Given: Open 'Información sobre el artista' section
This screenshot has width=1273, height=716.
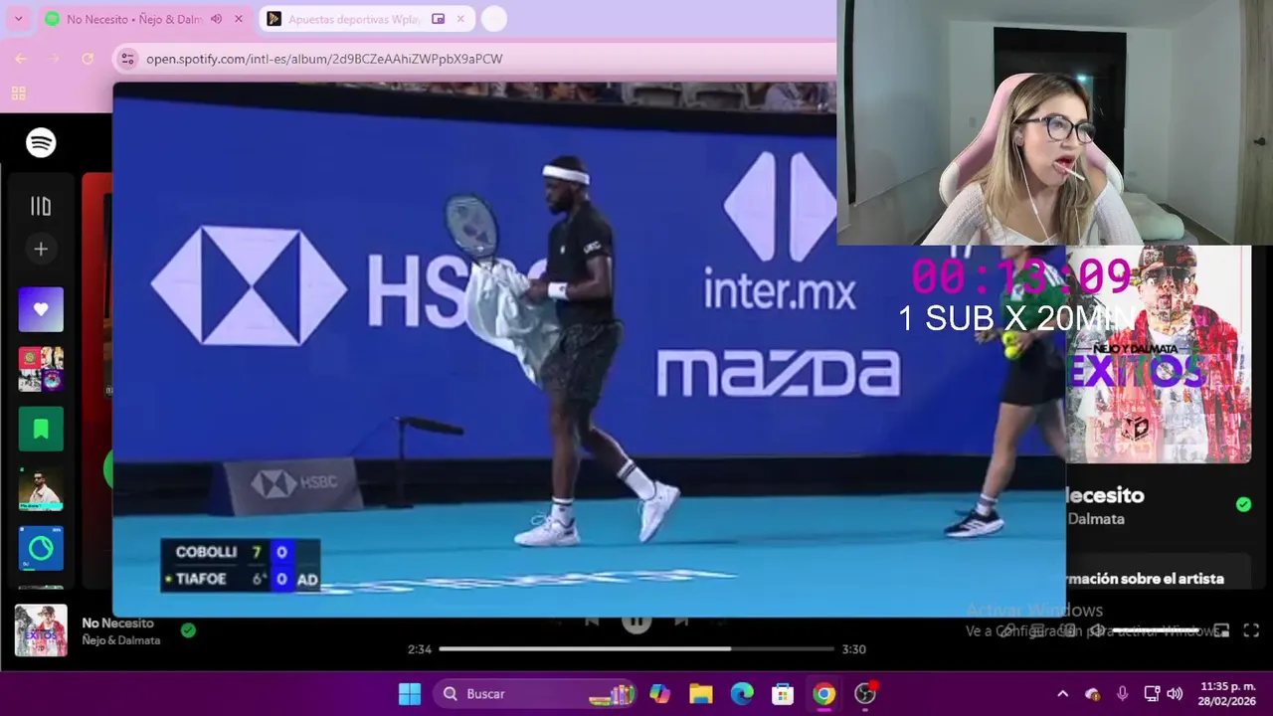Looking at the screenshot, I should click(1146, 578).
